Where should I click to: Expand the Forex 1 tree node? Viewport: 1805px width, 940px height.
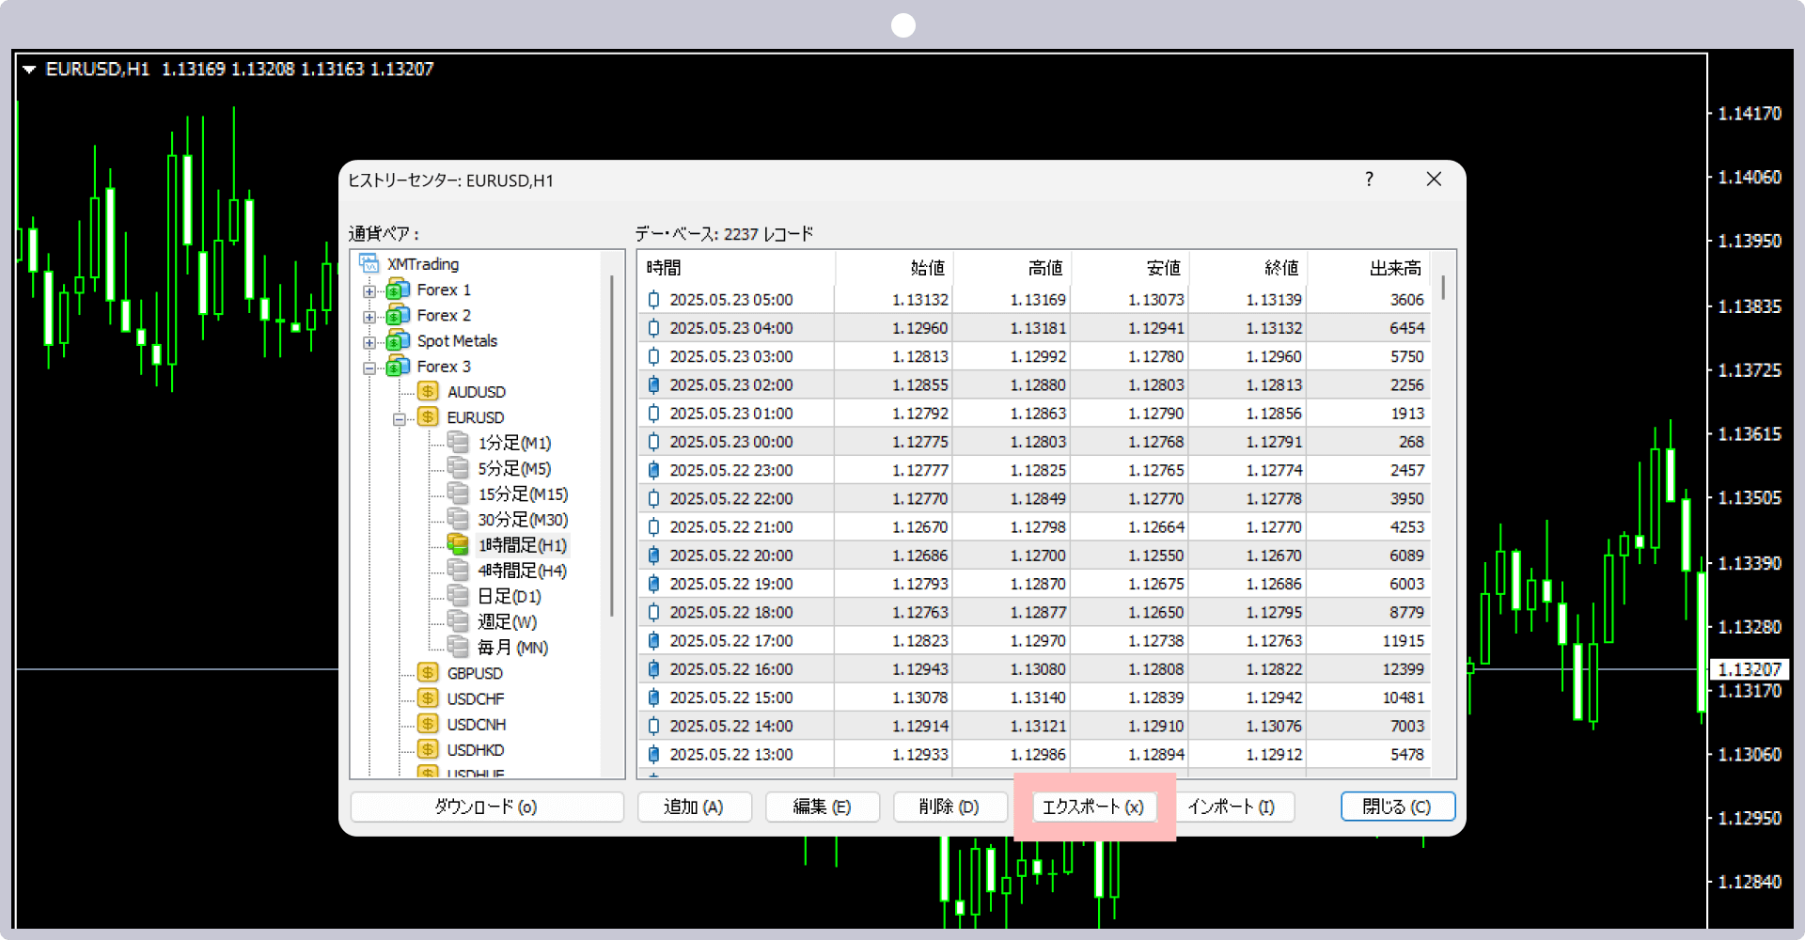click(x=369, y=291)
